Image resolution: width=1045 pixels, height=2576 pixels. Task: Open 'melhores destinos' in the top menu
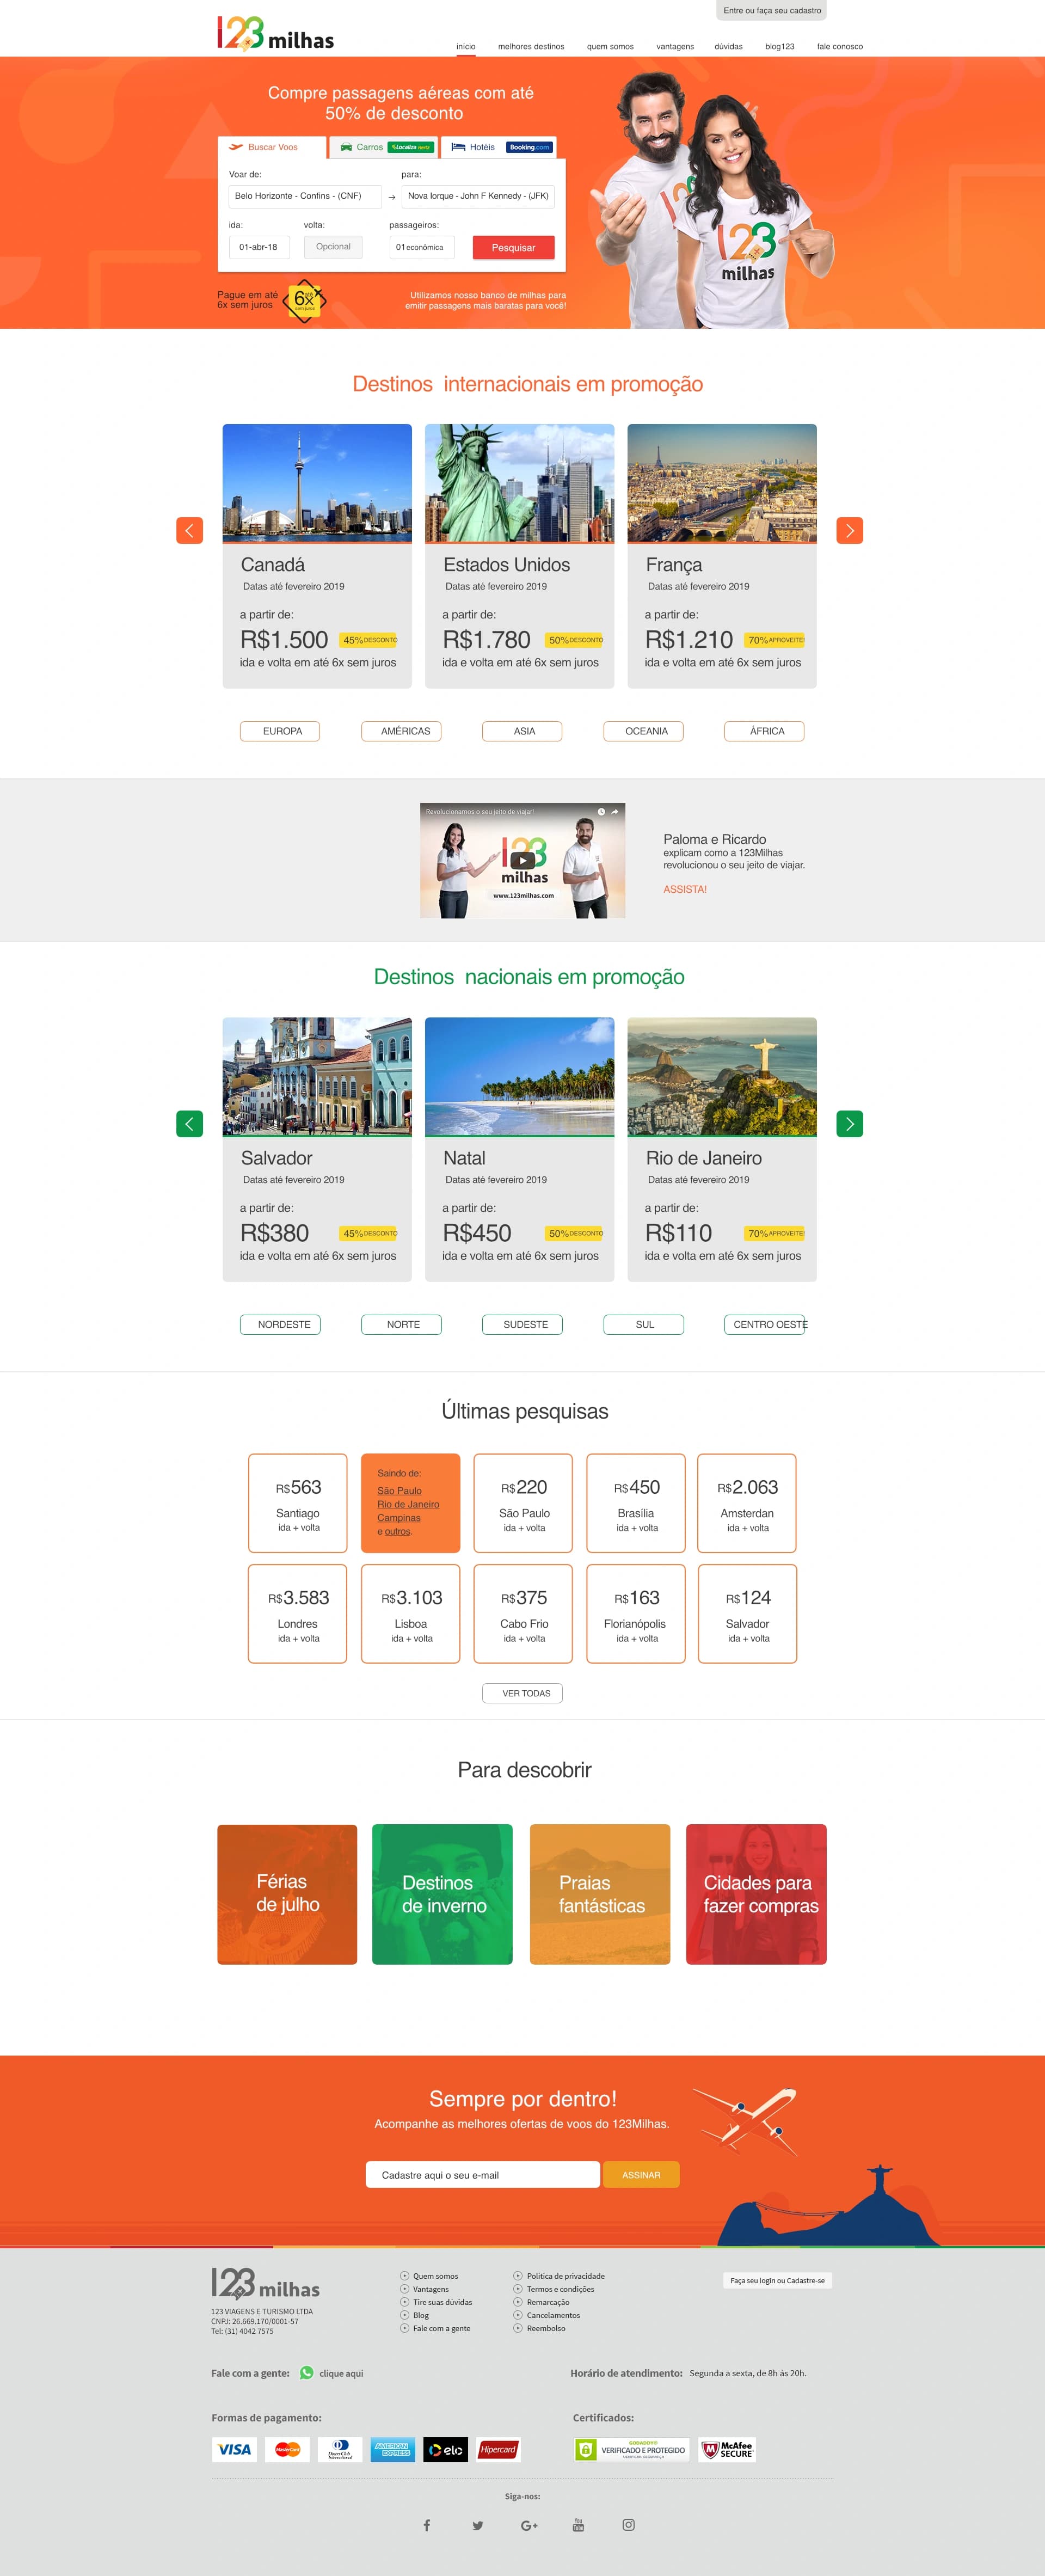[531, 47]
